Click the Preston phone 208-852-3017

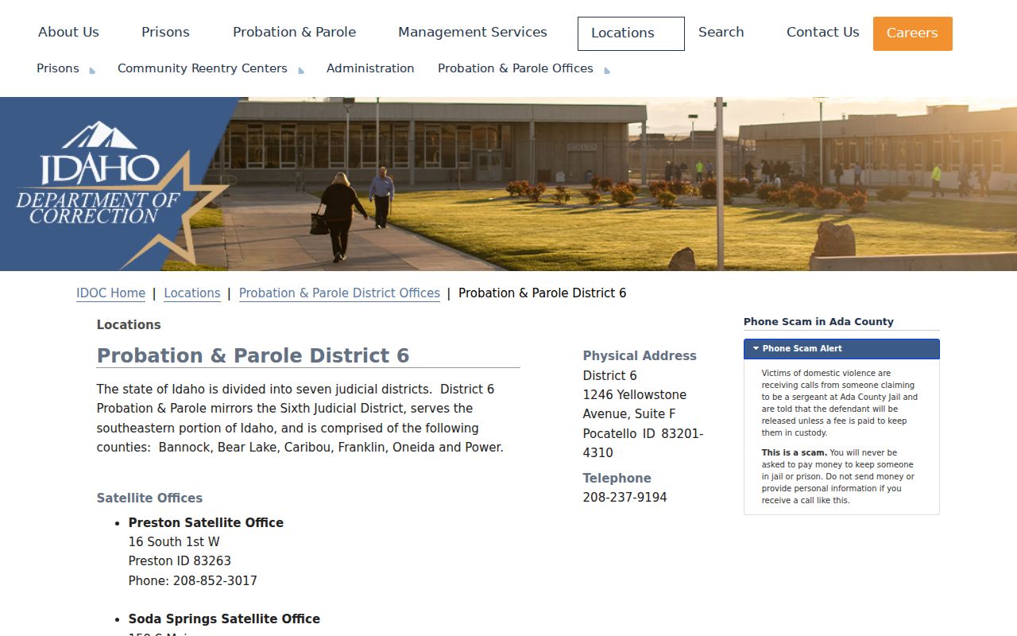215,581
